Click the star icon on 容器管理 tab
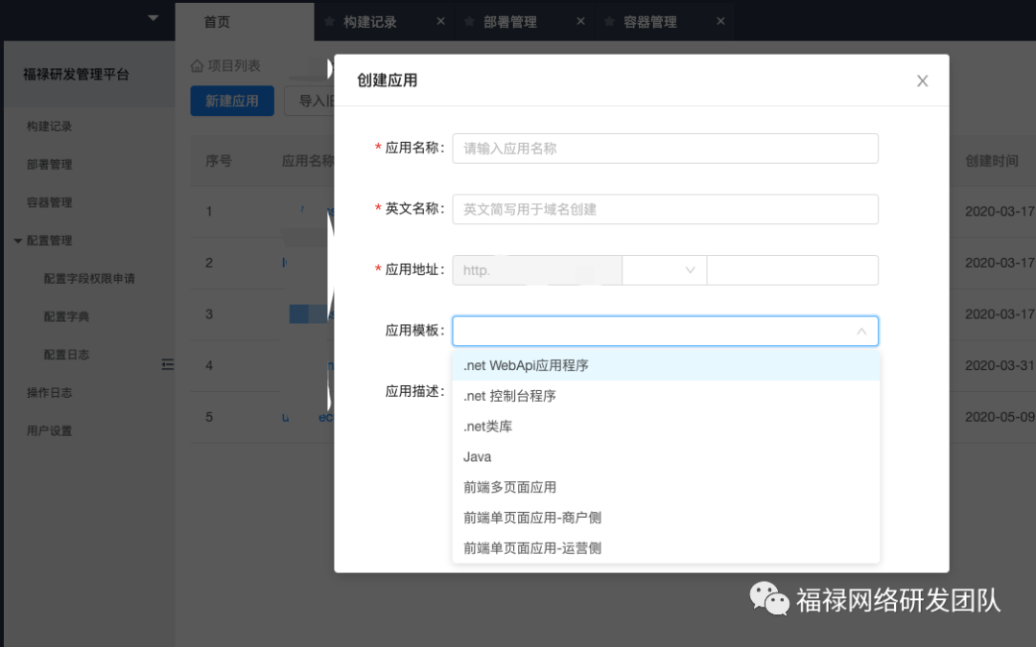Viewport: 1036px width, 647px height. 609,22
